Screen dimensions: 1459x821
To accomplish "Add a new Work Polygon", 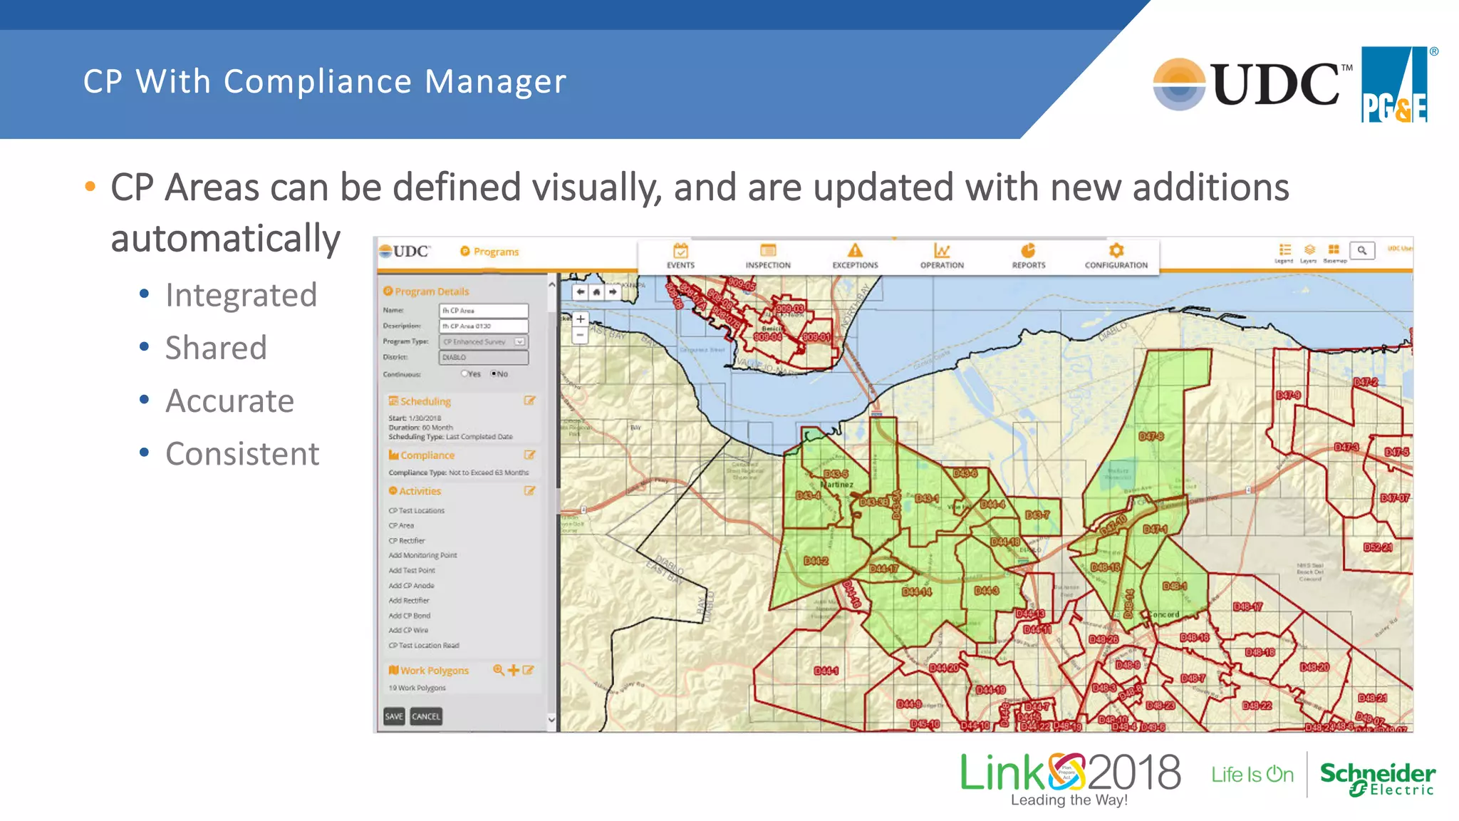I will tap(513, 670).
